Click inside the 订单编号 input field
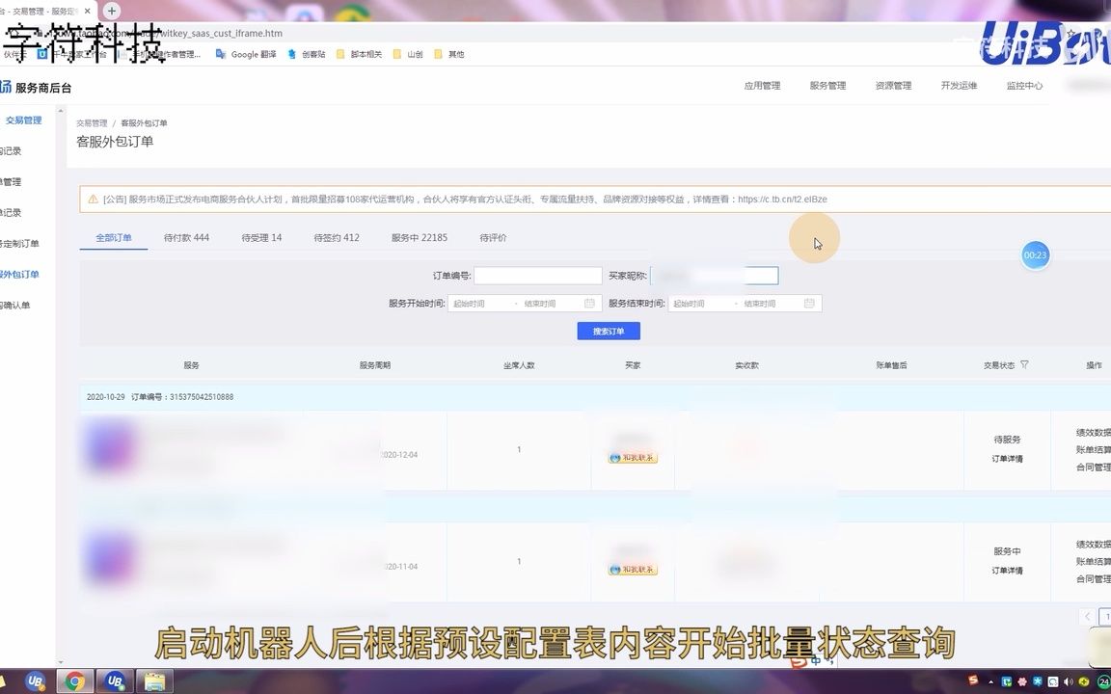This screenshot has width=1111, height=694. pos(536,276)
